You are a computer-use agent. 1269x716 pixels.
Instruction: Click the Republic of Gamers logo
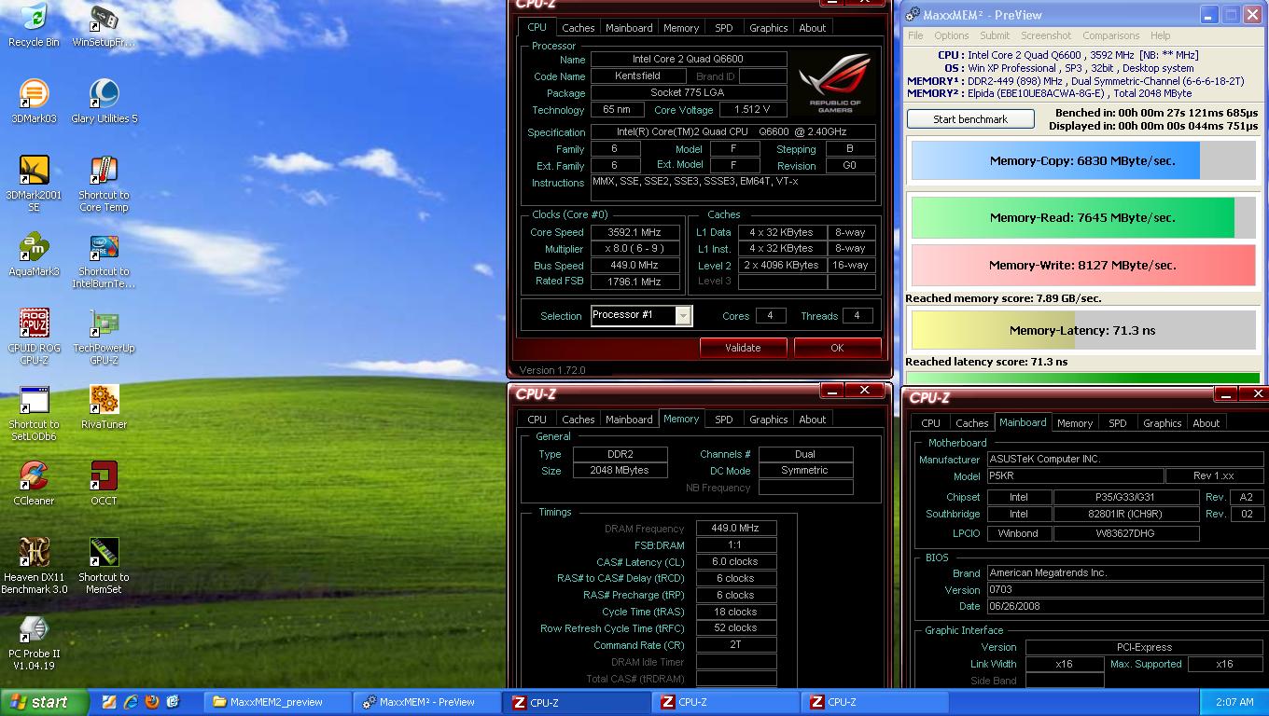(x=835, y=82)
